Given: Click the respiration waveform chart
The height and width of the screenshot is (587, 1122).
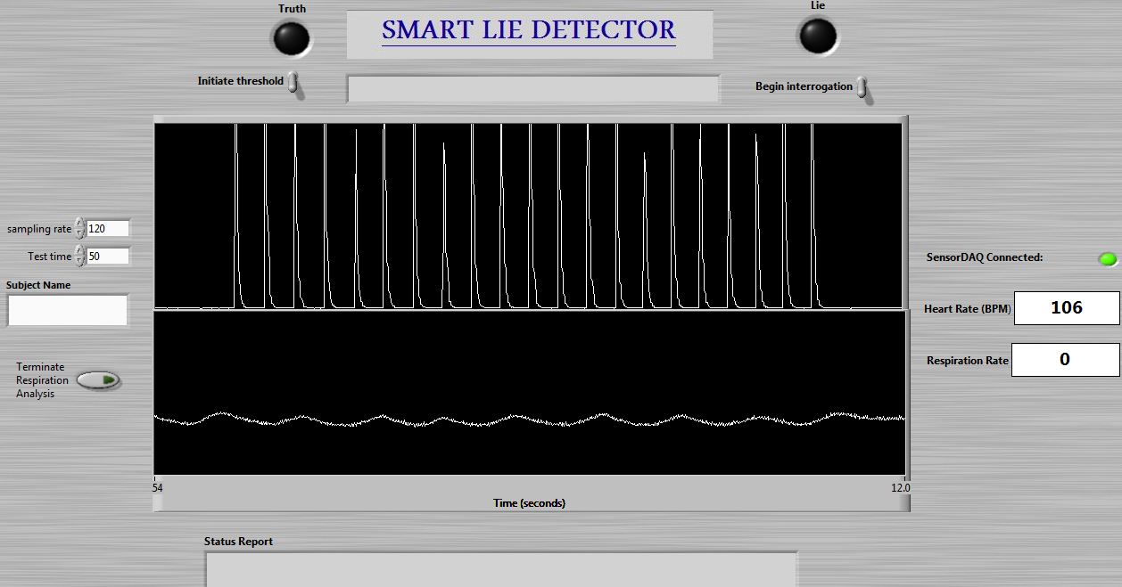Looking at the screenshot, I should tap(530, 392).
